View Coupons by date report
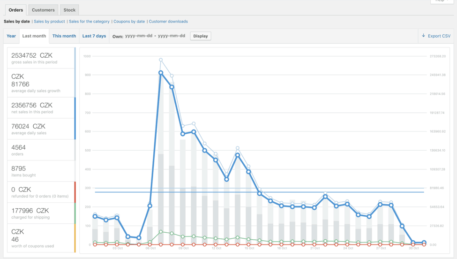Viewport: 457px width, 259px height. click(x=129, y=22)
